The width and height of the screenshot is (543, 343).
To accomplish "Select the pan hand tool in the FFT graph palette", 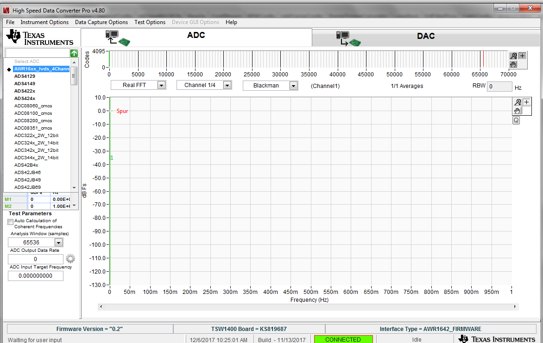I will click(x=518, y=111).
